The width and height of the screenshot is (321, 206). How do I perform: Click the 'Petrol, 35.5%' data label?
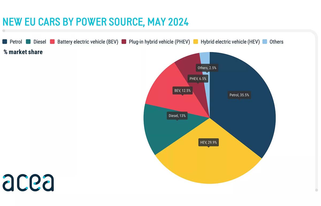239,95
